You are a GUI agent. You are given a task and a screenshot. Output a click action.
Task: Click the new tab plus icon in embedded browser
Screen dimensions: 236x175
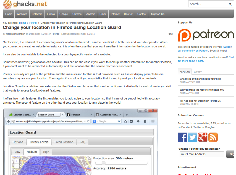[127, 115]
